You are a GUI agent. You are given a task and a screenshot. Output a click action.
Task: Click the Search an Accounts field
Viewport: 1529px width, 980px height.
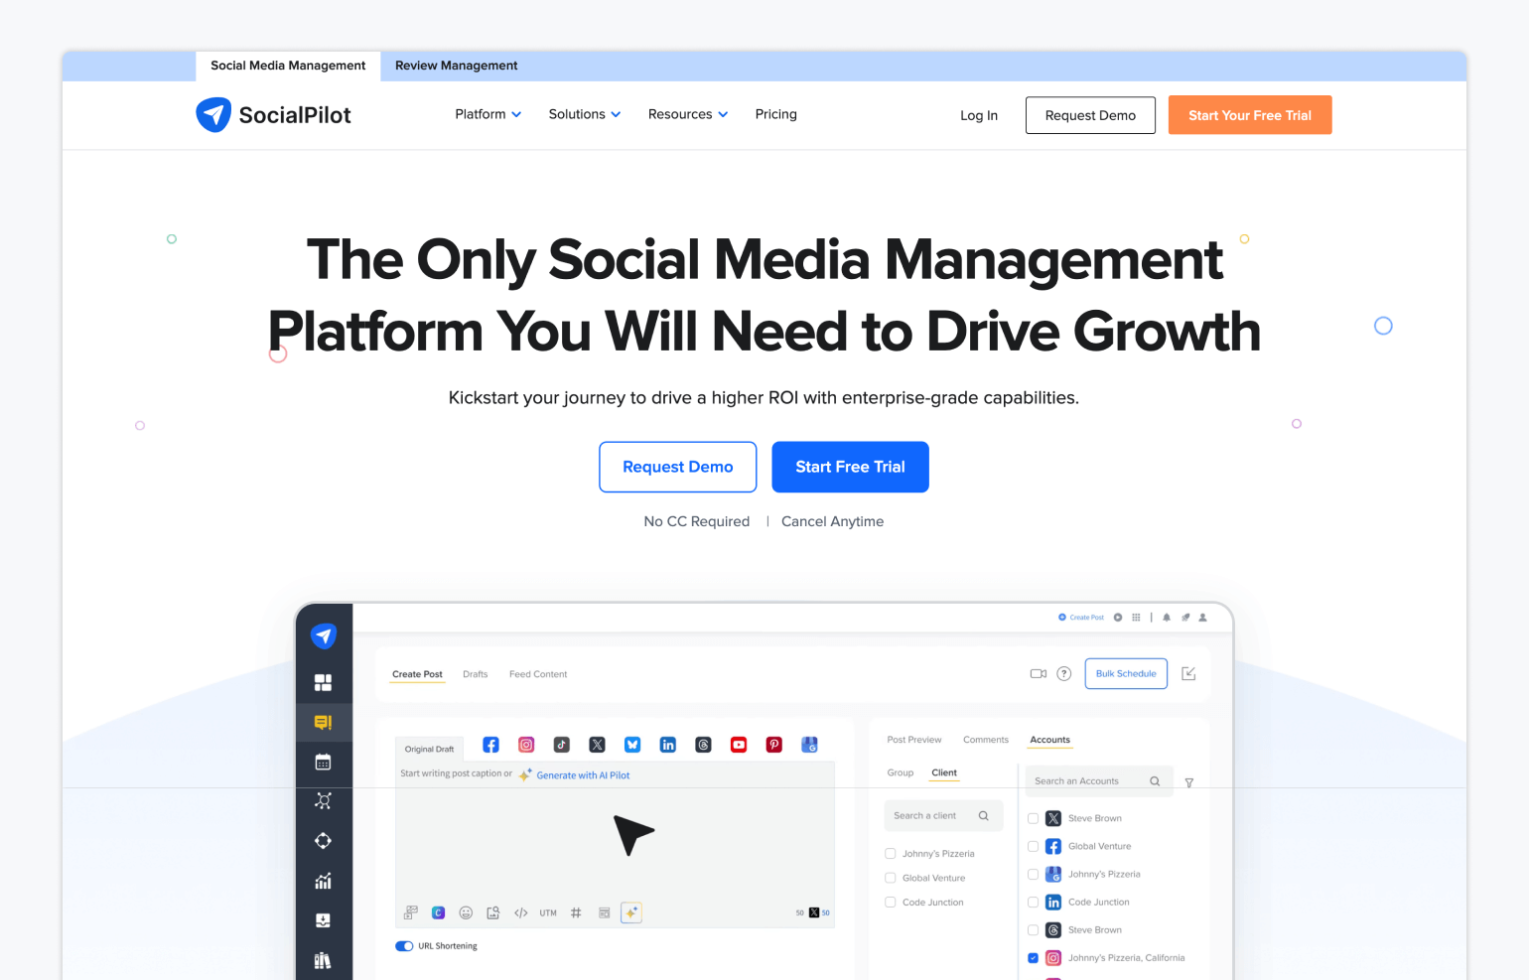tap(1099, 781)
